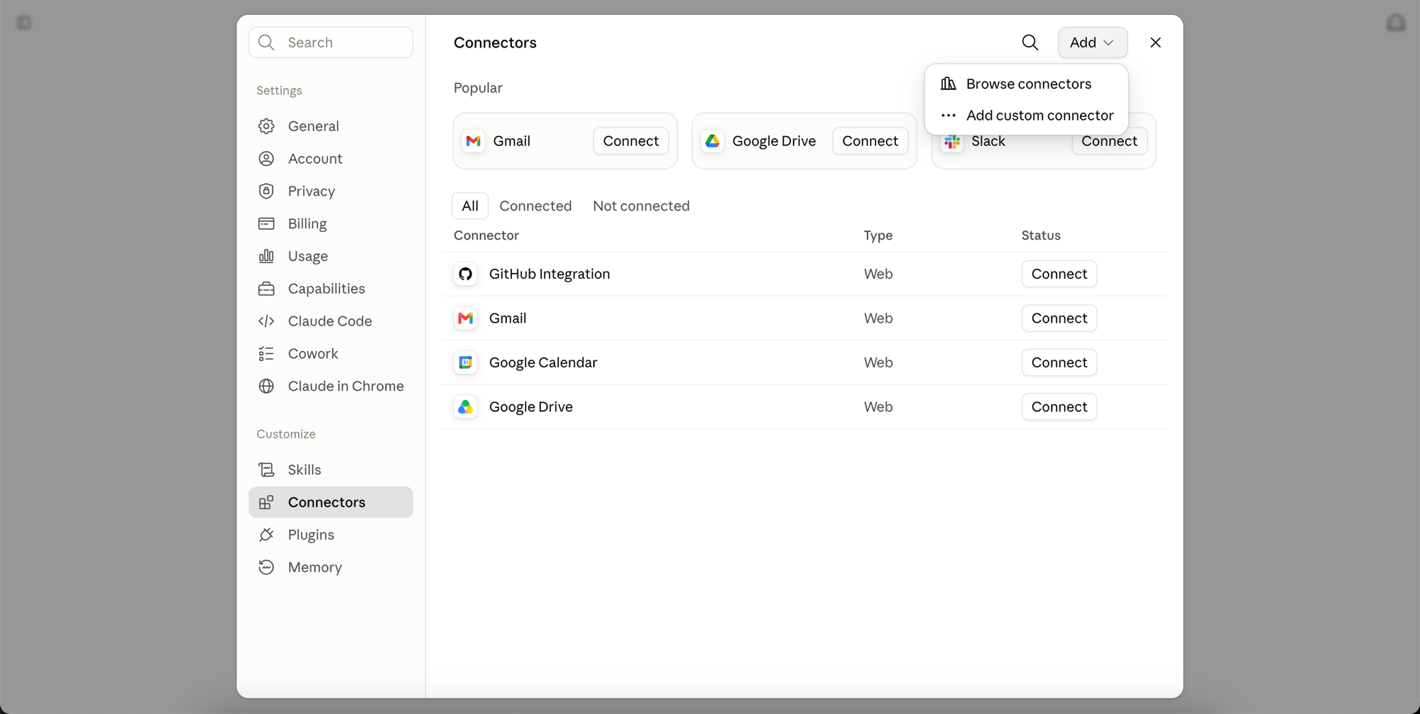Switch to the Connected tab
The image size is (1420, 714).
(535, 206)
